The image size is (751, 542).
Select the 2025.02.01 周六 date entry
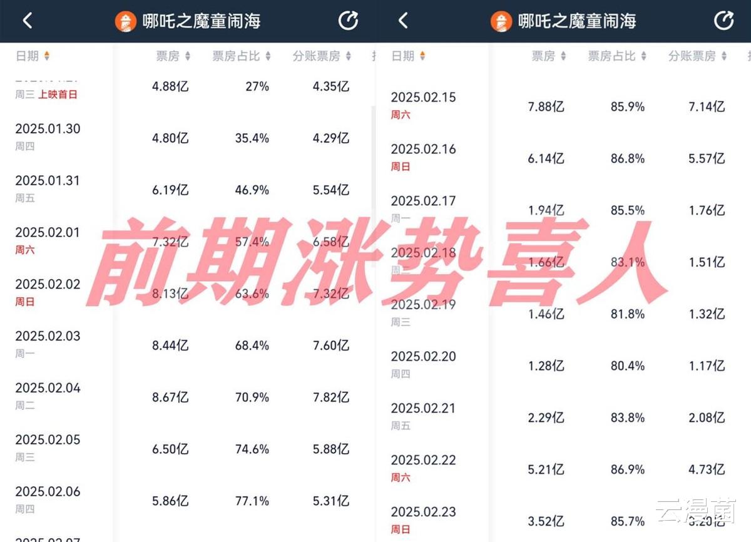(47, 240)
